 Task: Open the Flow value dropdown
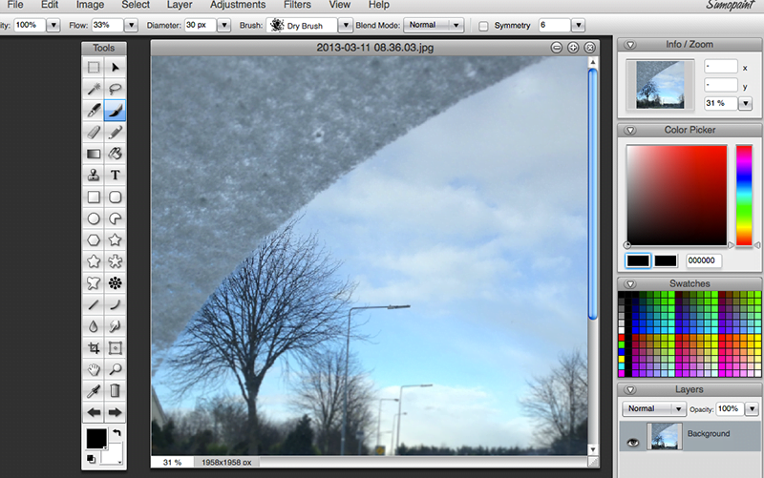[131, 26]
